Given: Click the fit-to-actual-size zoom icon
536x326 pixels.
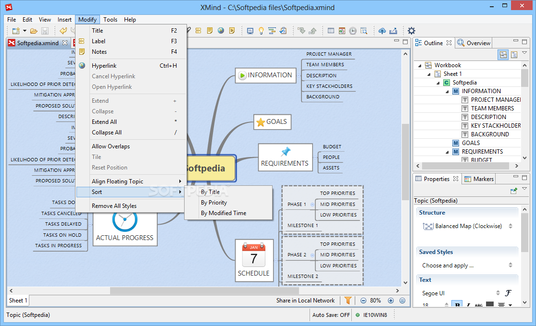Looking at the screenshot, I should (x=402, y=301).
